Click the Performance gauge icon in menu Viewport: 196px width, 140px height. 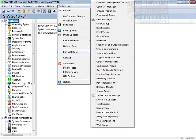click(x=60, y=25)
